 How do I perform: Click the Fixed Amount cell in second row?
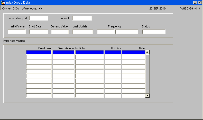63,57
